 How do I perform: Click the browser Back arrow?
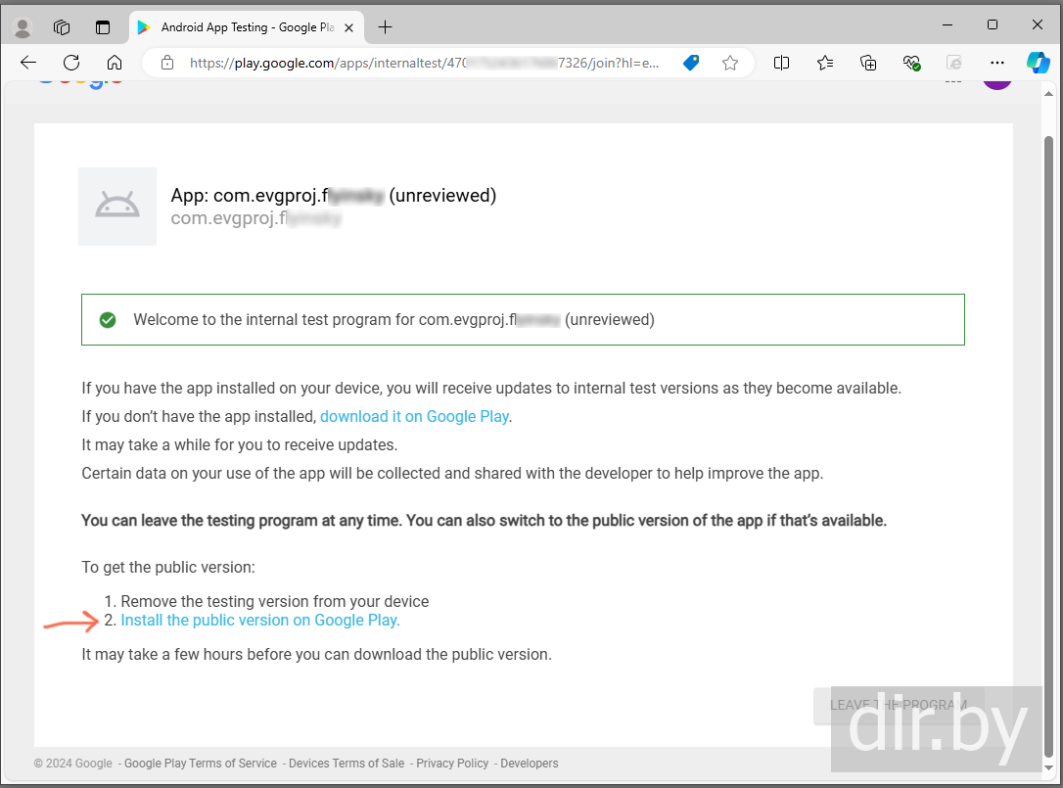pos(28,63)
